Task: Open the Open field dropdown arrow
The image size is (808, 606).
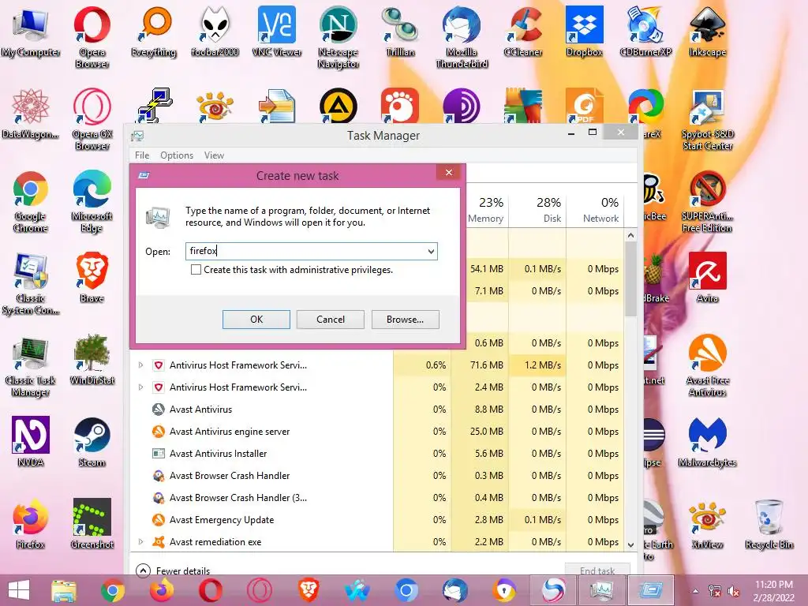Action: (431, 252)
